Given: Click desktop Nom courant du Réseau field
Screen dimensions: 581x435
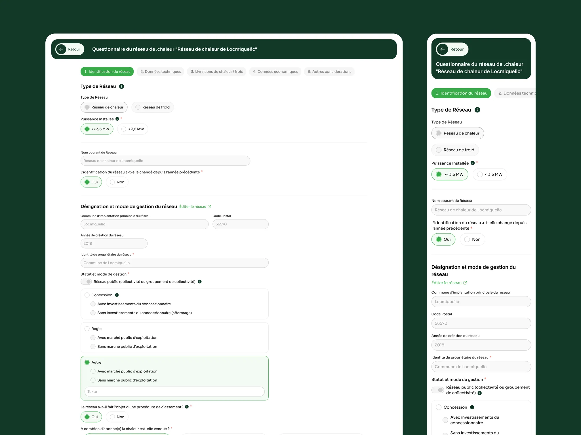Looking at the screenshot, I should [165, 161].
